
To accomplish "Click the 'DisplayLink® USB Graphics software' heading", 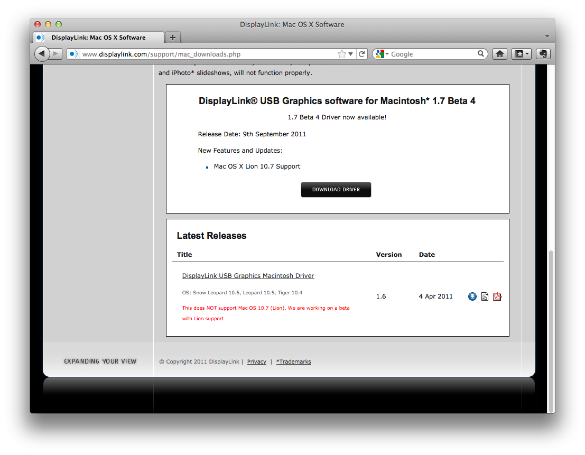I will click(x=337, y=101).
